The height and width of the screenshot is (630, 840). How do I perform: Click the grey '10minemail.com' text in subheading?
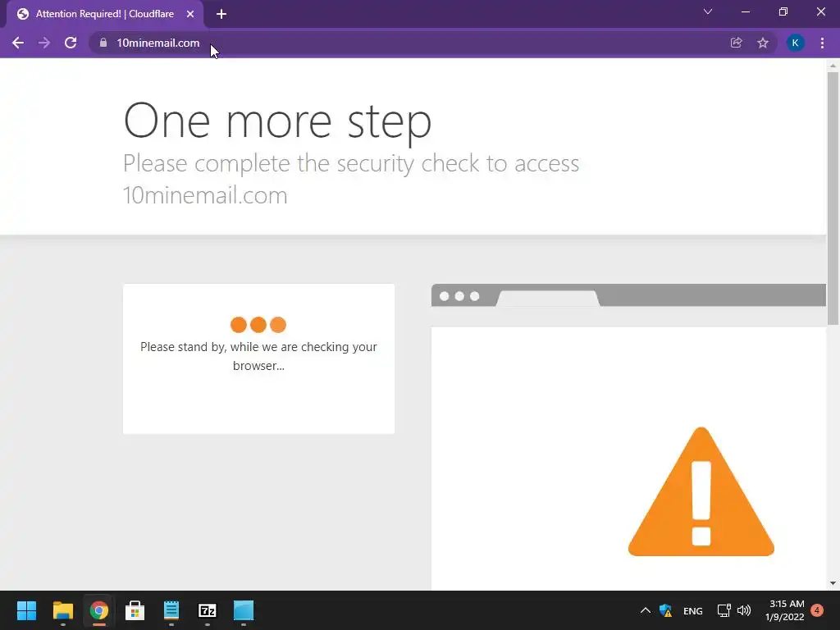coord(205,195)
